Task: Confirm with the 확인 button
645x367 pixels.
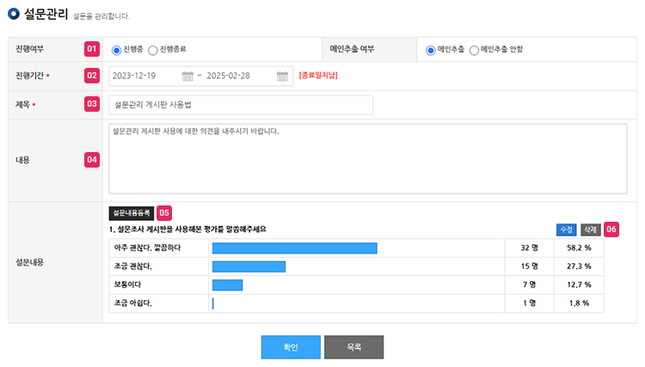Action: pos(291,347)
